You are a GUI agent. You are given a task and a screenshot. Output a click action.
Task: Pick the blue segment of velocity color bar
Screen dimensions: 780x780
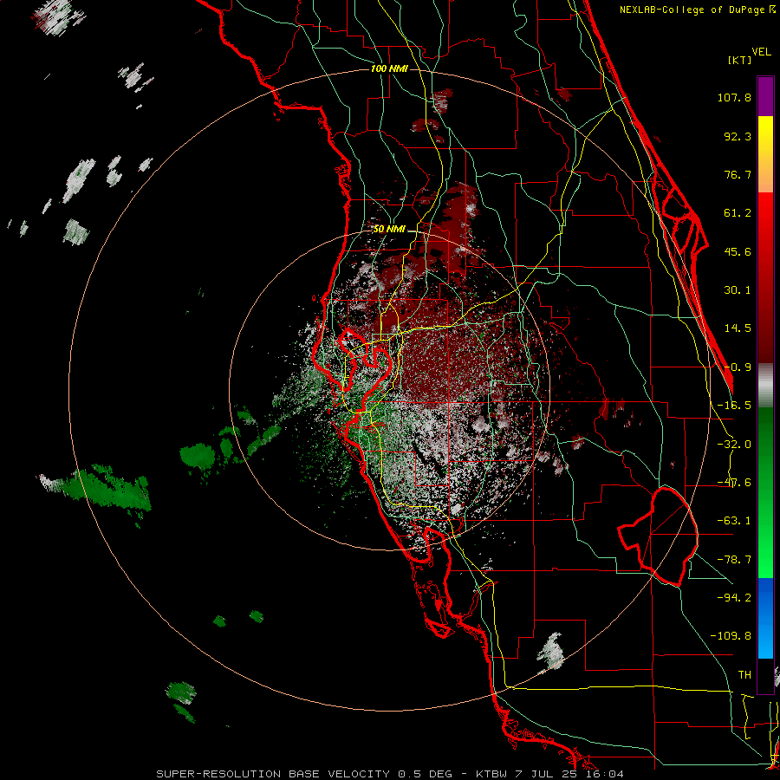tap(765, 618)
